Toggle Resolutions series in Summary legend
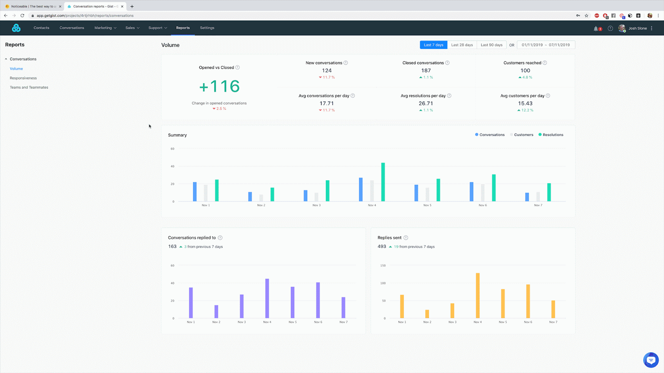This screenshot has height=373, width=664. (x=551, y=135)
